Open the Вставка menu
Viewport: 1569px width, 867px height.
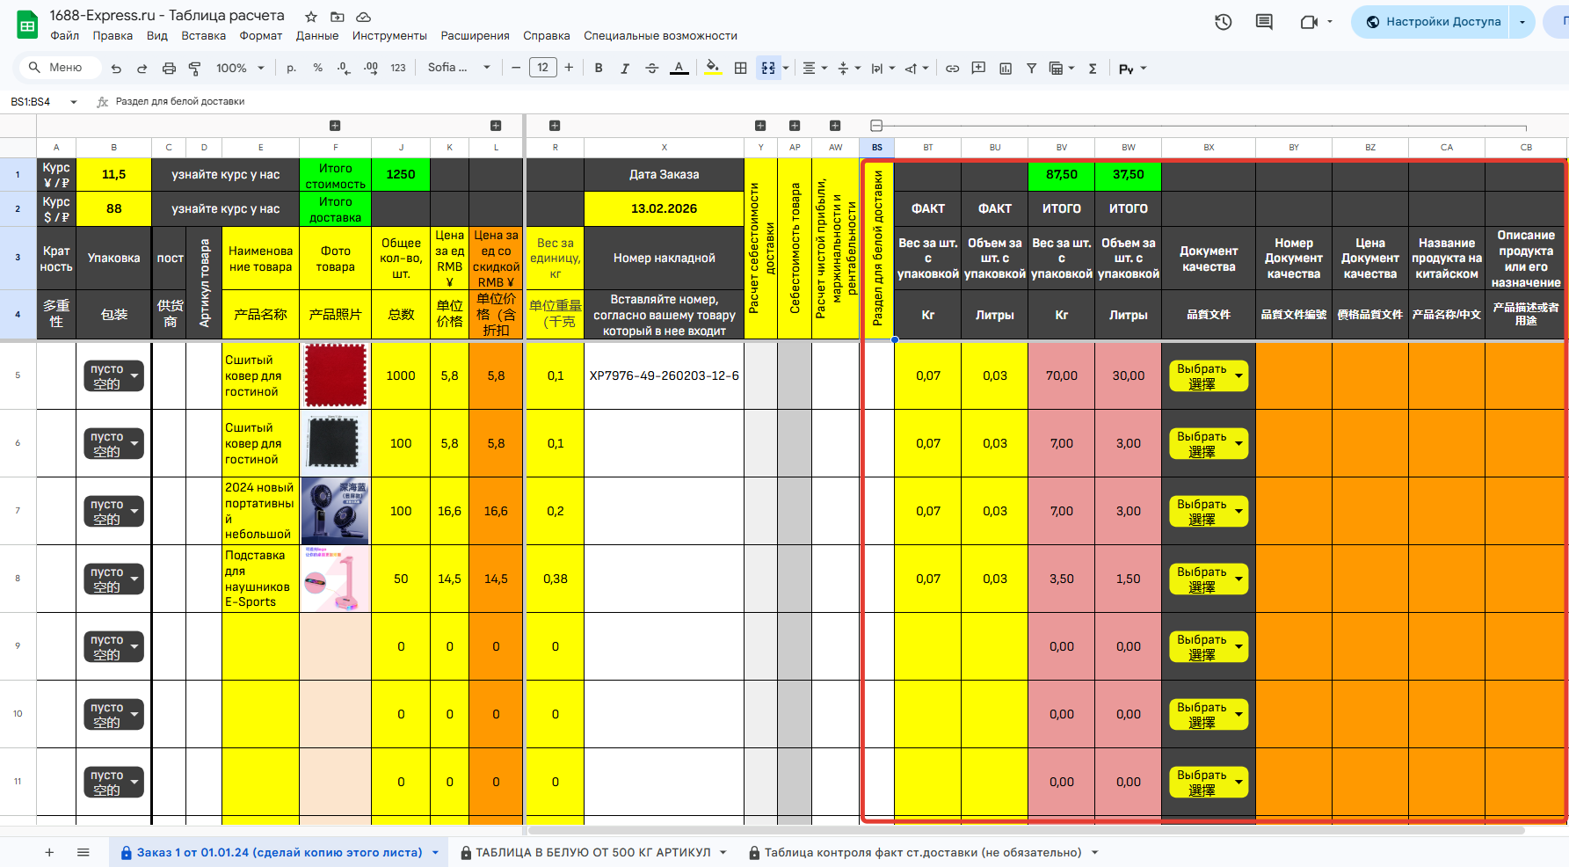[203, 36]
